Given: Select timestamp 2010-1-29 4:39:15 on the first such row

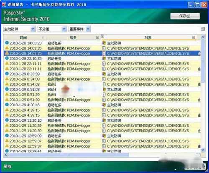Looking at the screenshot, I should click(25, 110).
